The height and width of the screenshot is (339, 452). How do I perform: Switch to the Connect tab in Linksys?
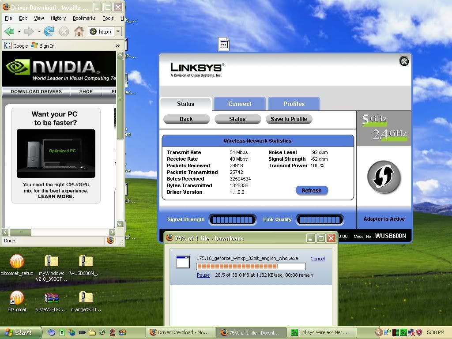(240, 104)
